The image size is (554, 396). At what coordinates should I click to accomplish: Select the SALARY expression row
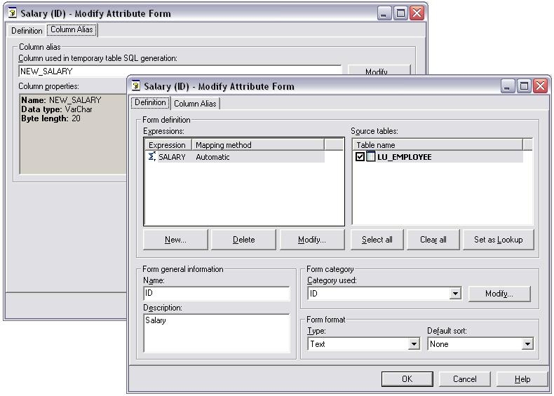click(x=236, y=156)
